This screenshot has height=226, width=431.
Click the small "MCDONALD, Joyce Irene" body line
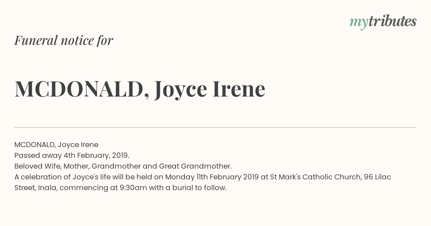coord(56,145)
